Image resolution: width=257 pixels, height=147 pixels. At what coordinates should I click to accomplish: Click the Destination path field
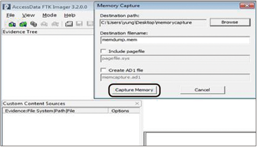153,23
